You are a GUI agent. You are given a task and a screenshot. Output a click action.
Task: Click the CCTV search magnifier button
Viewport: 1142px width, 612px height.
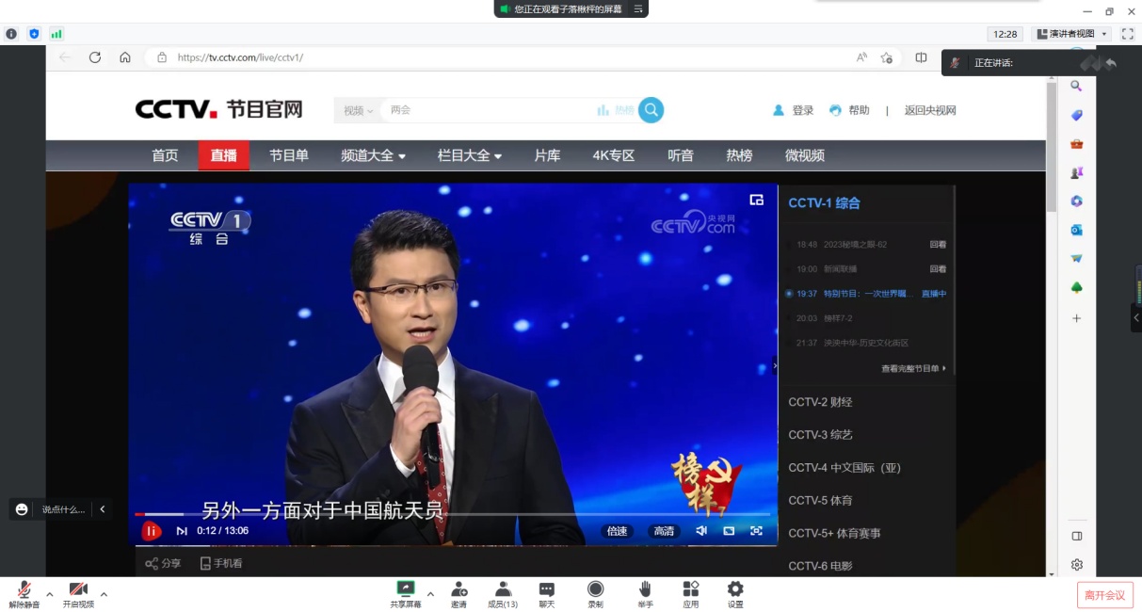click(x=651, y=110)
